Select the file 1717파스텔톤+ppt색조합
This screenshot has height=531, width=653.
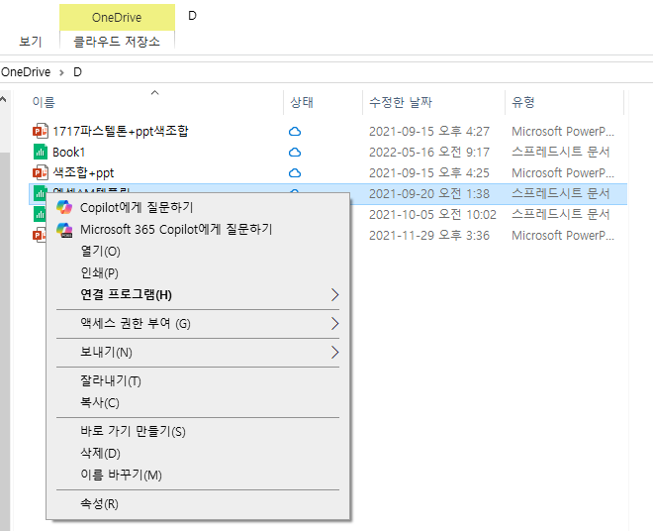(x=121, y=132)
